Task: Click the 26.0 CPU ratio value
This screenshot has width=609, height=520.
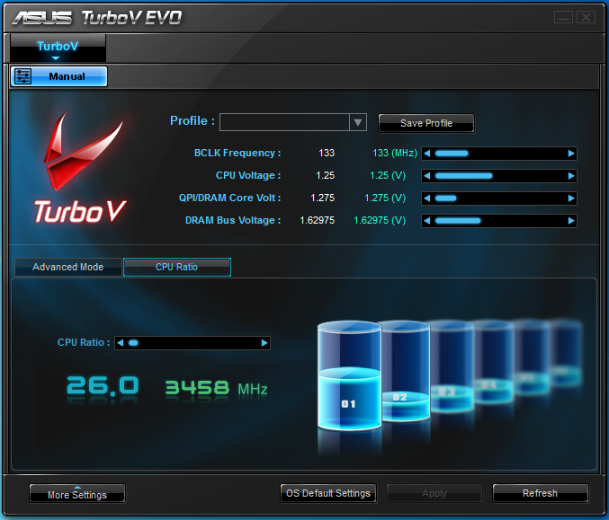Action: point(103,386)
